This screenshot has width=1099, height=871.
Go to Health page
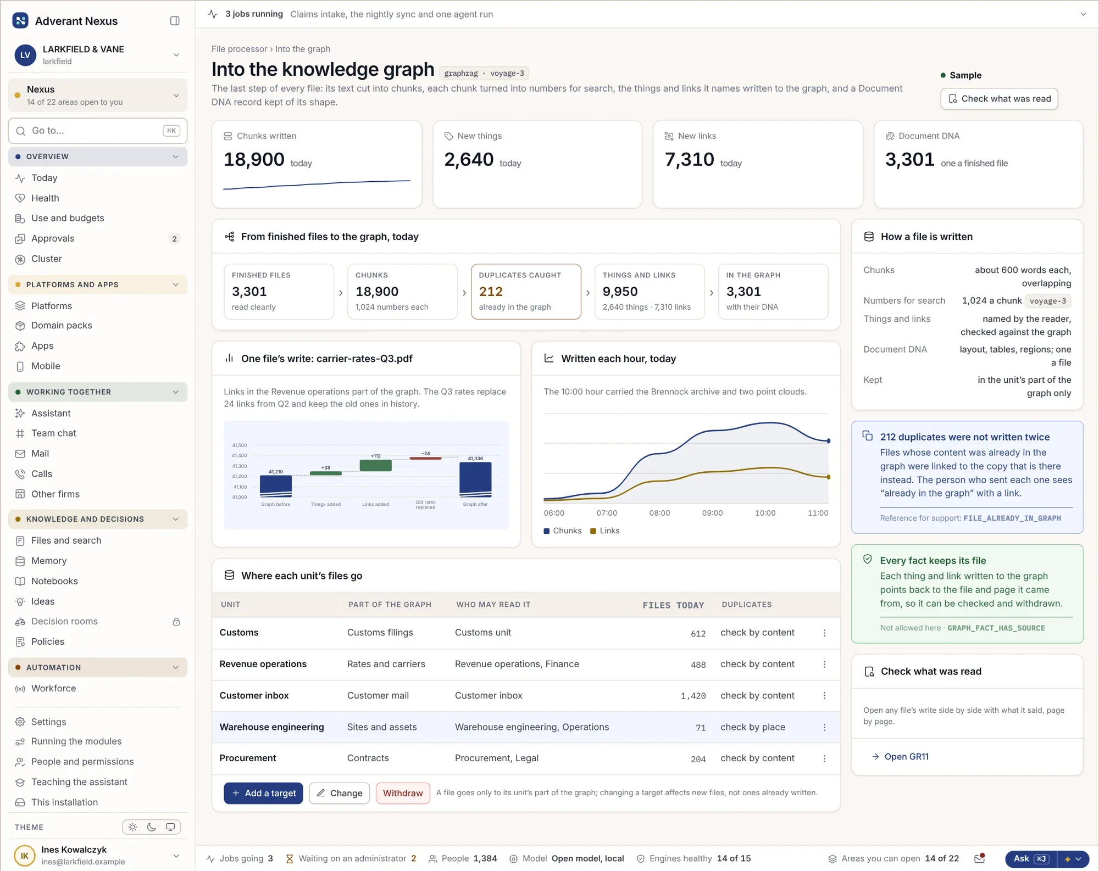98,198
